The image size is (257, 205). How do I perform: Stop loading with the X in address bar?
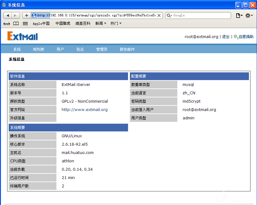159,15
